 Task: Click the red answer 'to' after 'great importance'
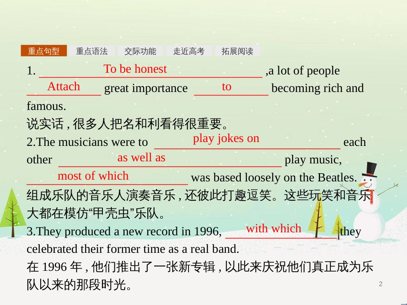227,86
